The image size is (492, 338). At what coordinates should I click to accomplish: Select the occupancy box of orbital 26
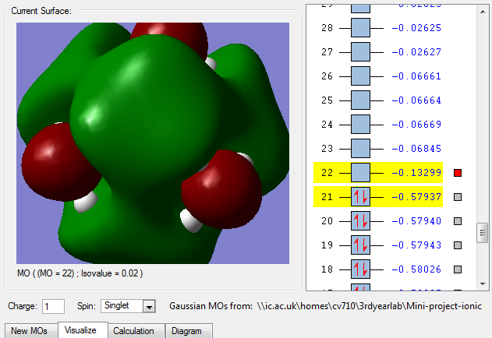[360, 76]
